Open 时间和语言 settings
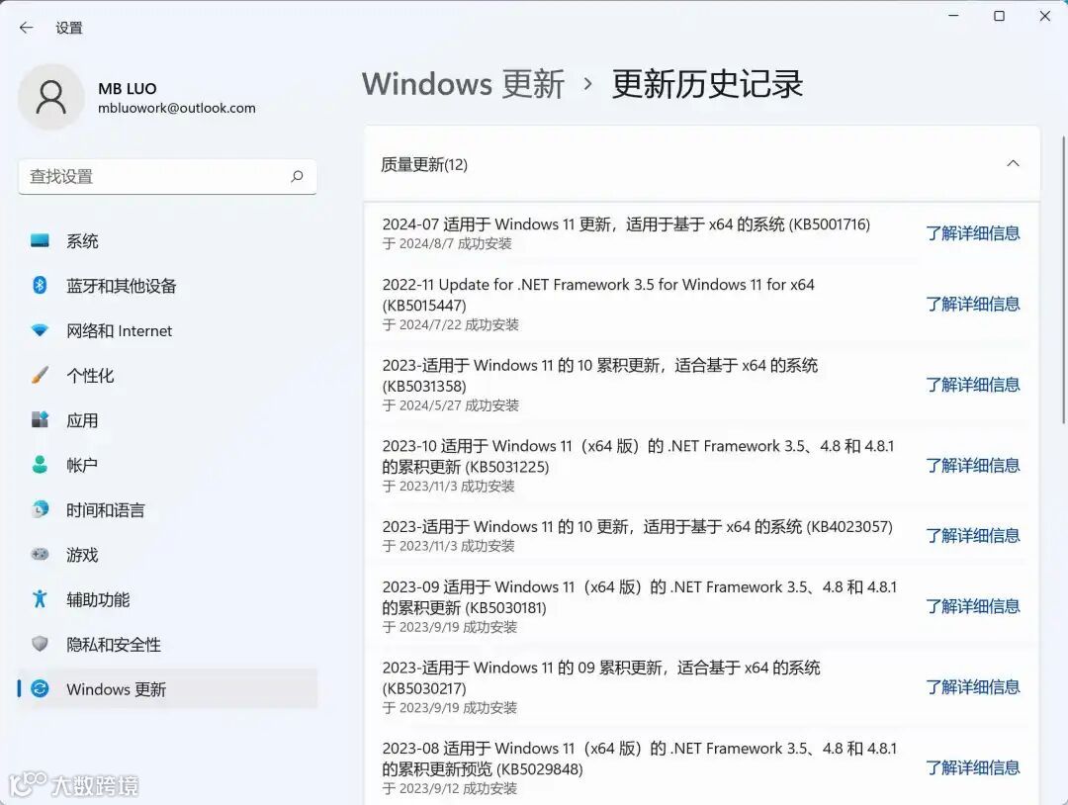 click(167, 510)
